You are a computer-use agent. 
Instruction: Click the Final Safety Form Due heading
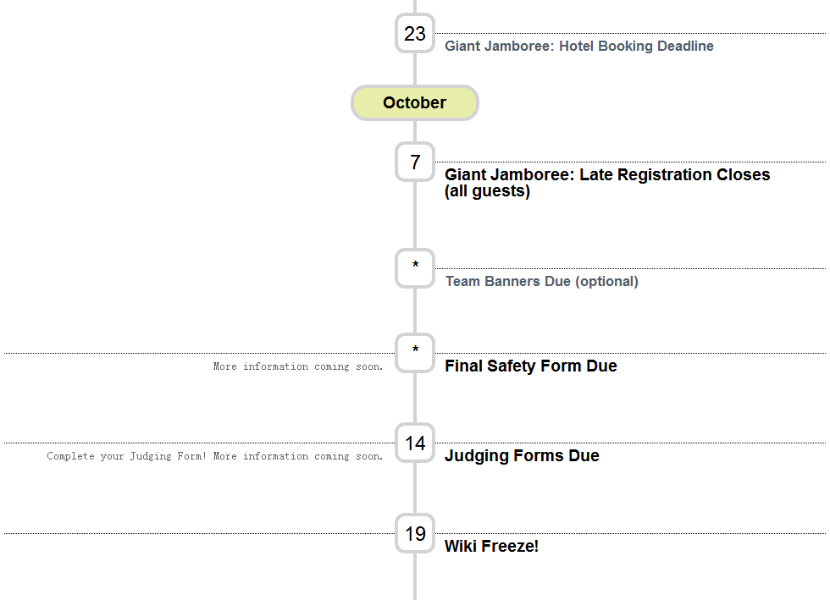click(530, 366)
